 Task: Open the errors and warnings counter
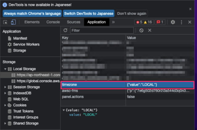click(x=144, y=22)
